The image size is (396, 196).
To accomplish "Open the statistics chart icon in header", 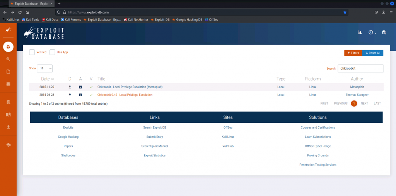I will pos(360,32).
